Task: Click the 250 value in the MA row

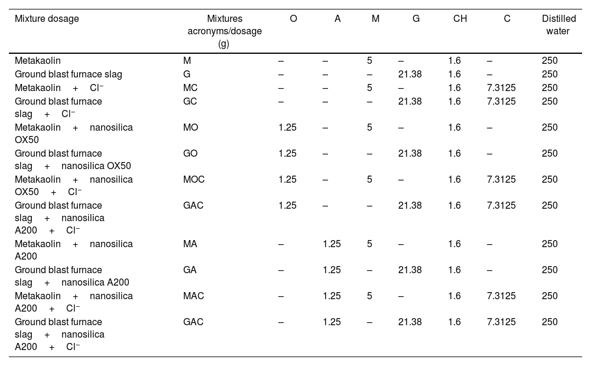Action: click(x=550, y=244)
